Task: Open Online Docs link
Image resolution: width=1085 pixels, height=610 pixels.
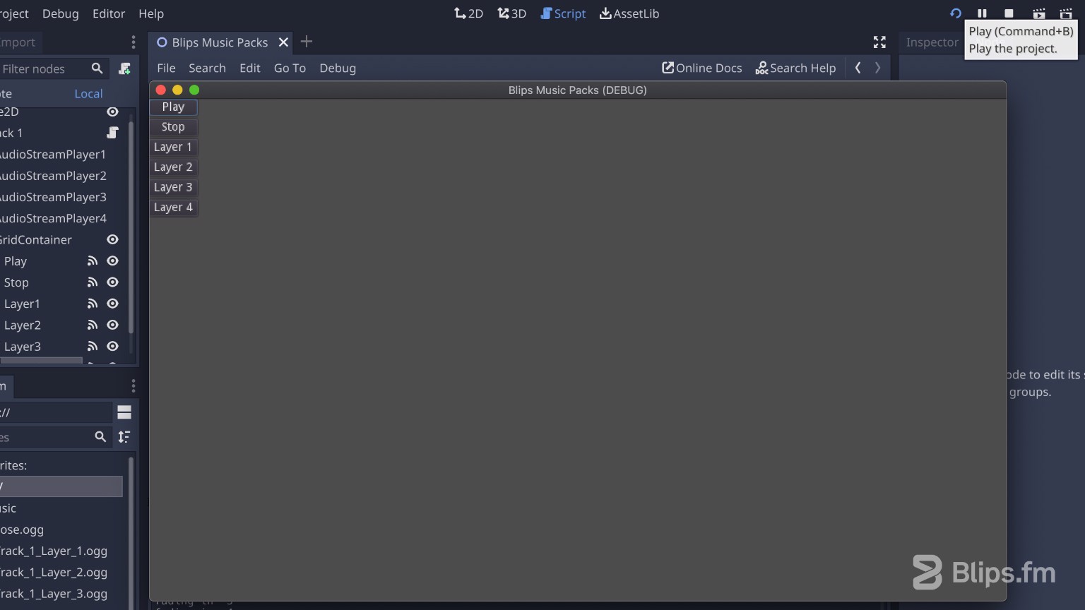Action: pyautogui.click(x=701, y=68)
